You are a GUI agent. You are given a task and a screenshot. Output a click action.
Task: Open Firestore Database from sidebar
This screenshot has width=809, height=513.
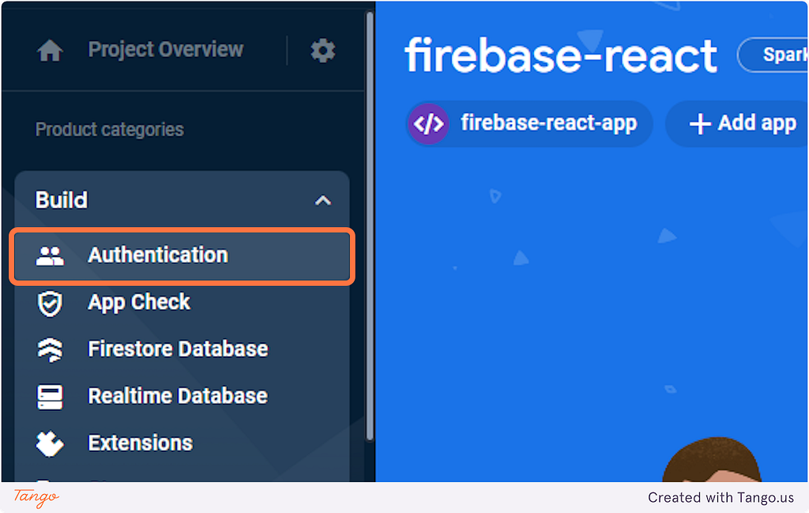click(x=182, y=349)
